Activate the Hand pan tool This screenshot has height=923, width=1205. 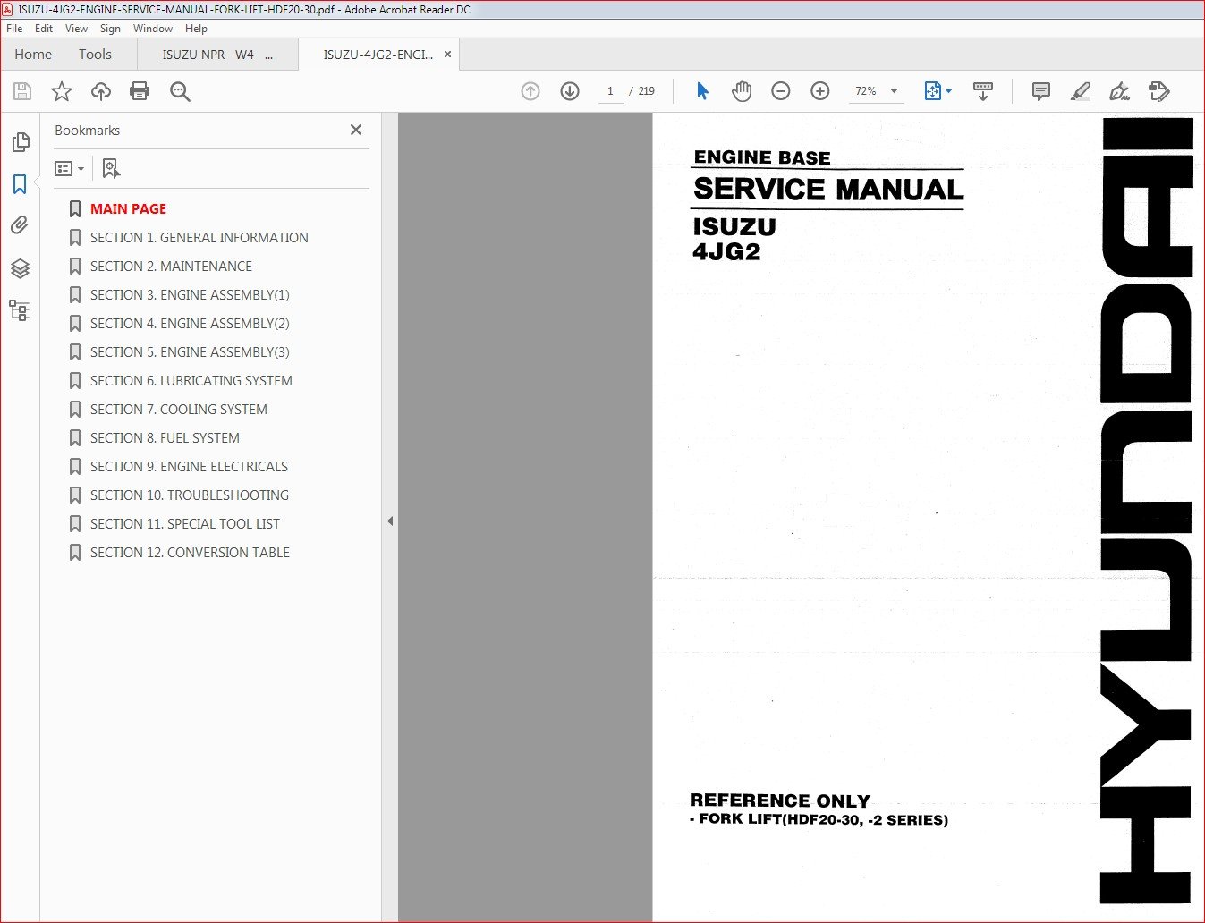click(742, 91)
